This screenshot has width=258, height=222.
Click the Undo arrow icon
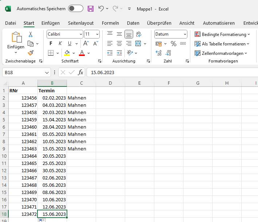(101, 8)
